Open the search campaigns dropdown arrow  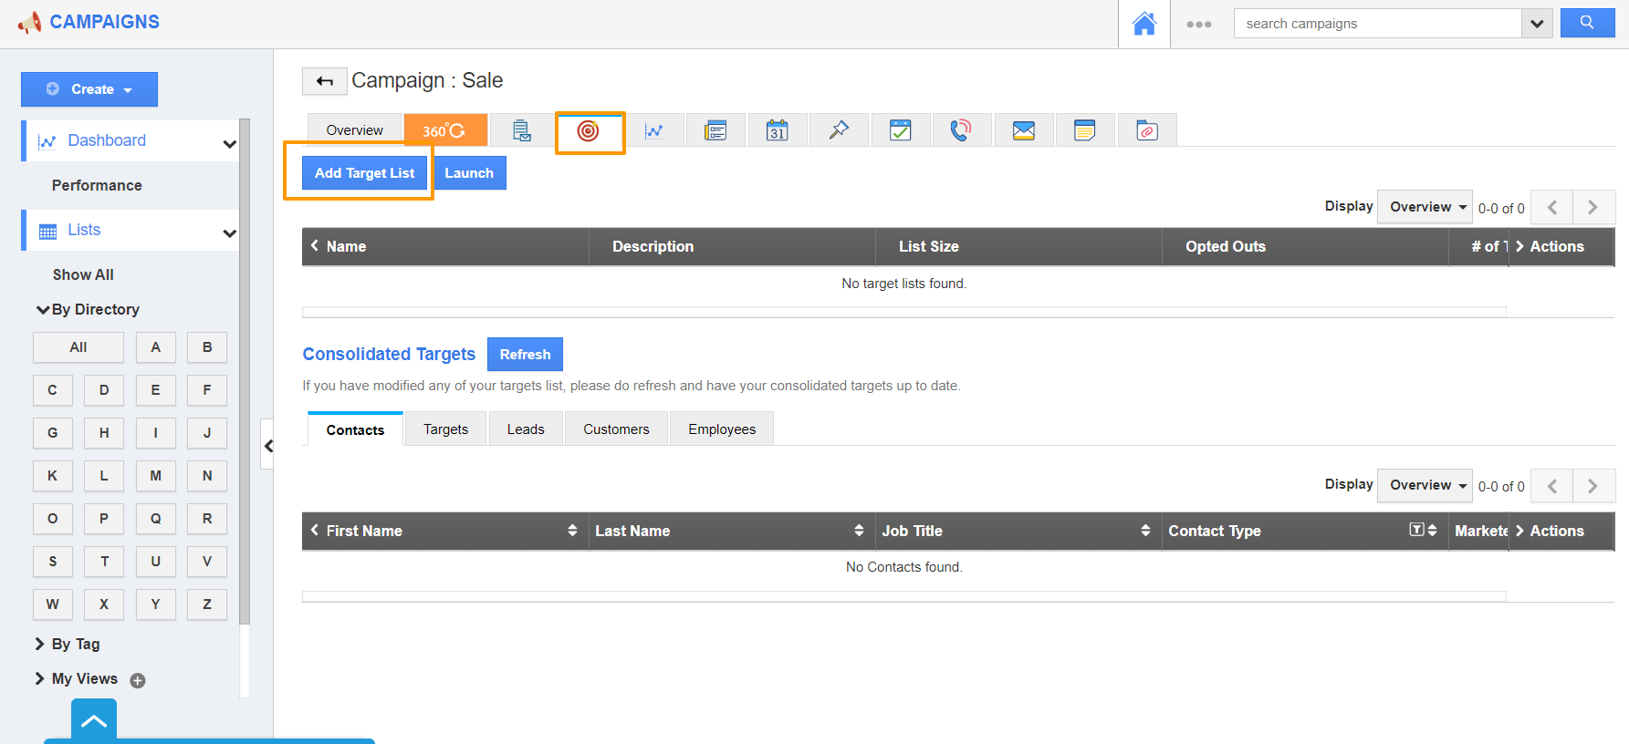(x=1537, y=24)
